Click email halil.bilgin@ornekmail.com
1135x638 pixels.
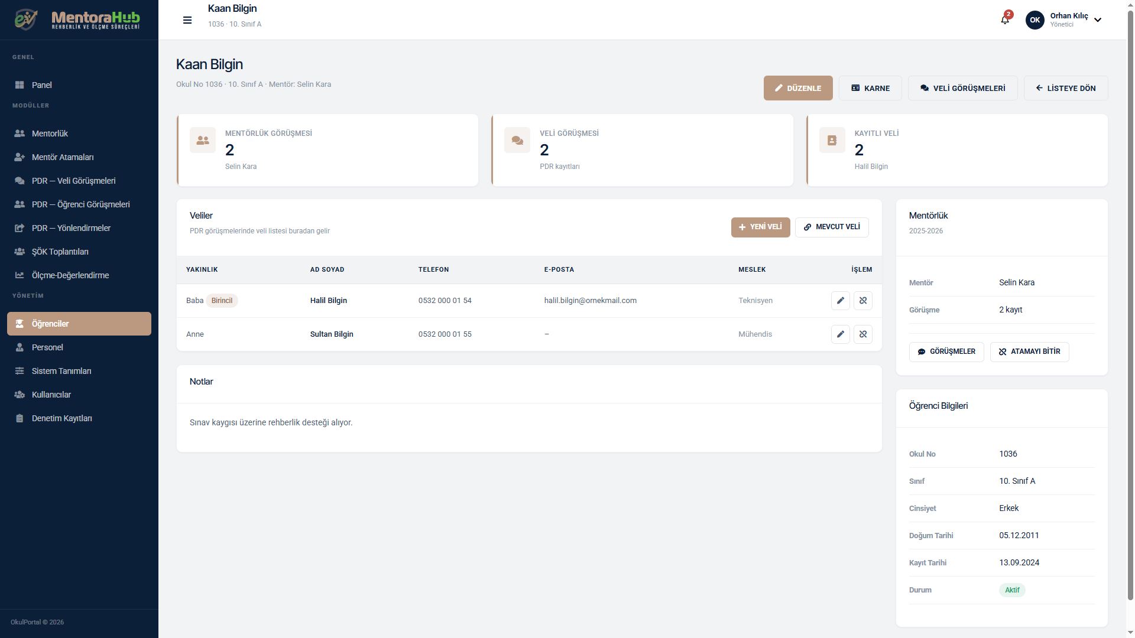pyautogui.click(x=590, y=301)
